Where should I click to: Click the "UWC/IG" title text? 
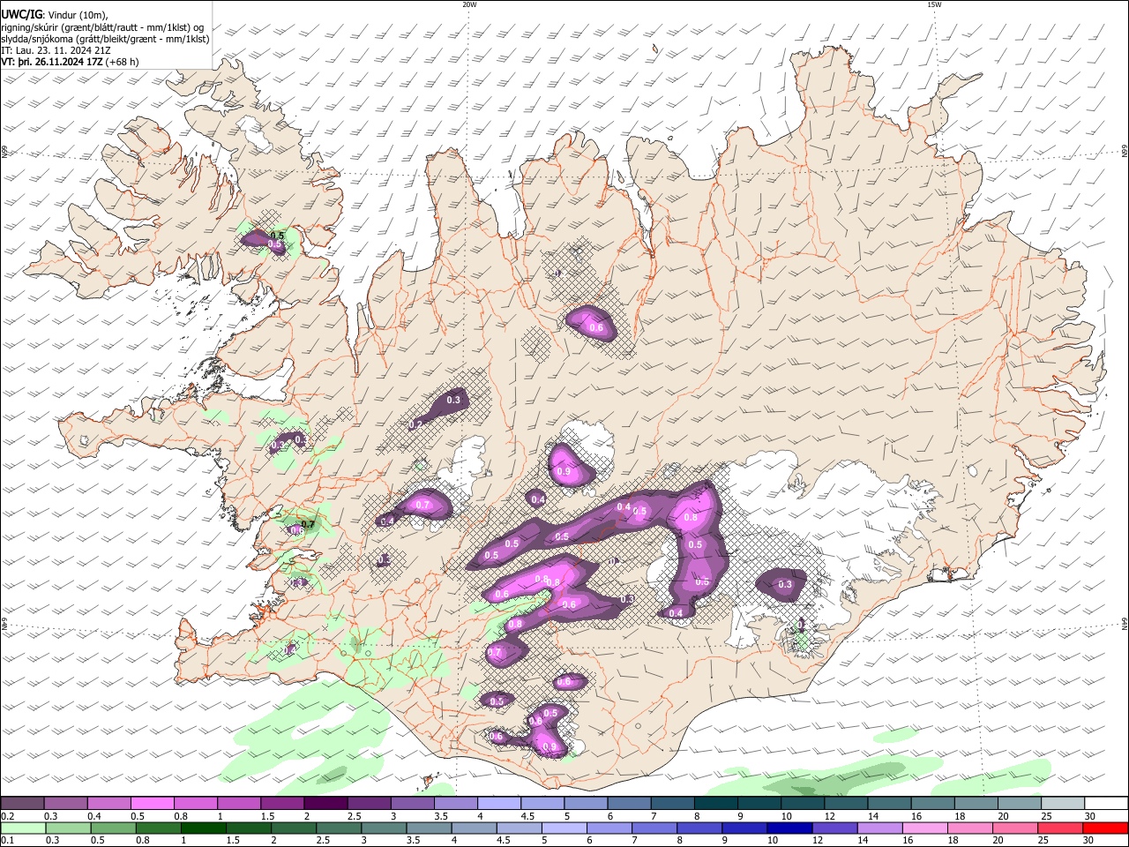point(22,14)
